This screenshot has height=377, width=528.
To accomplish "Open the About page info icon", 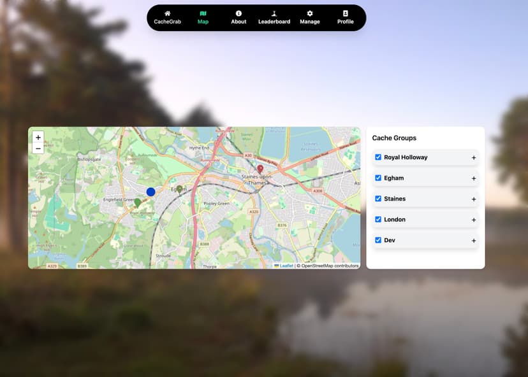I will coord(238,13).
